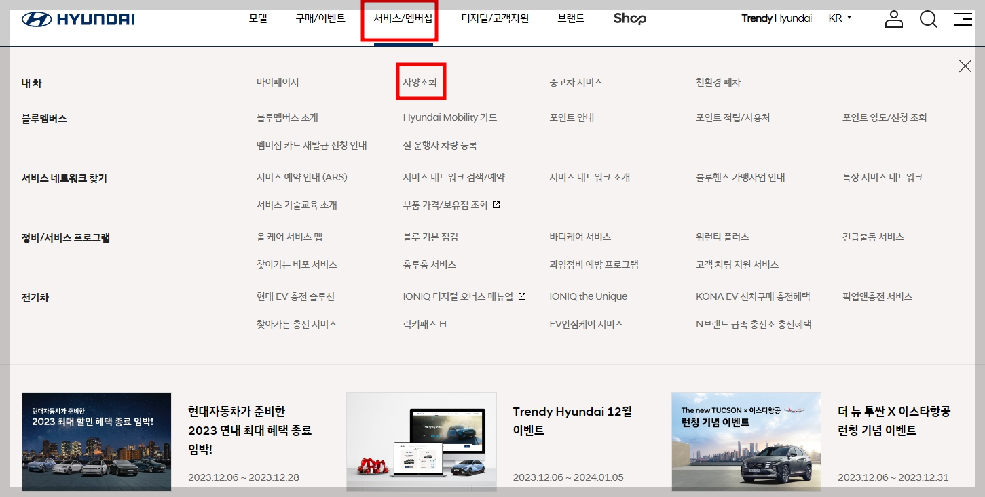The width and height of the screenshot is (985, 497).
Task: Select the 전기차 category heading
Action: coord(35,298)
